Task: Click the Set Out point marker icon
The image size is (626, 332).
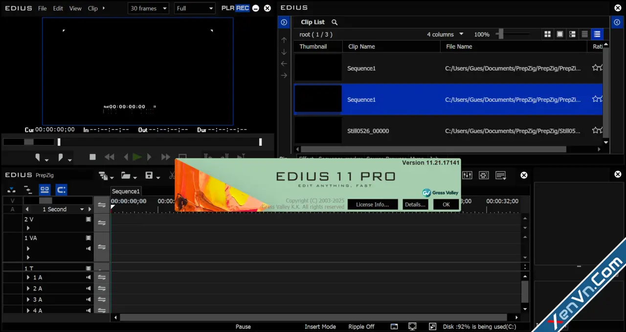Action: tap(61, 157)
